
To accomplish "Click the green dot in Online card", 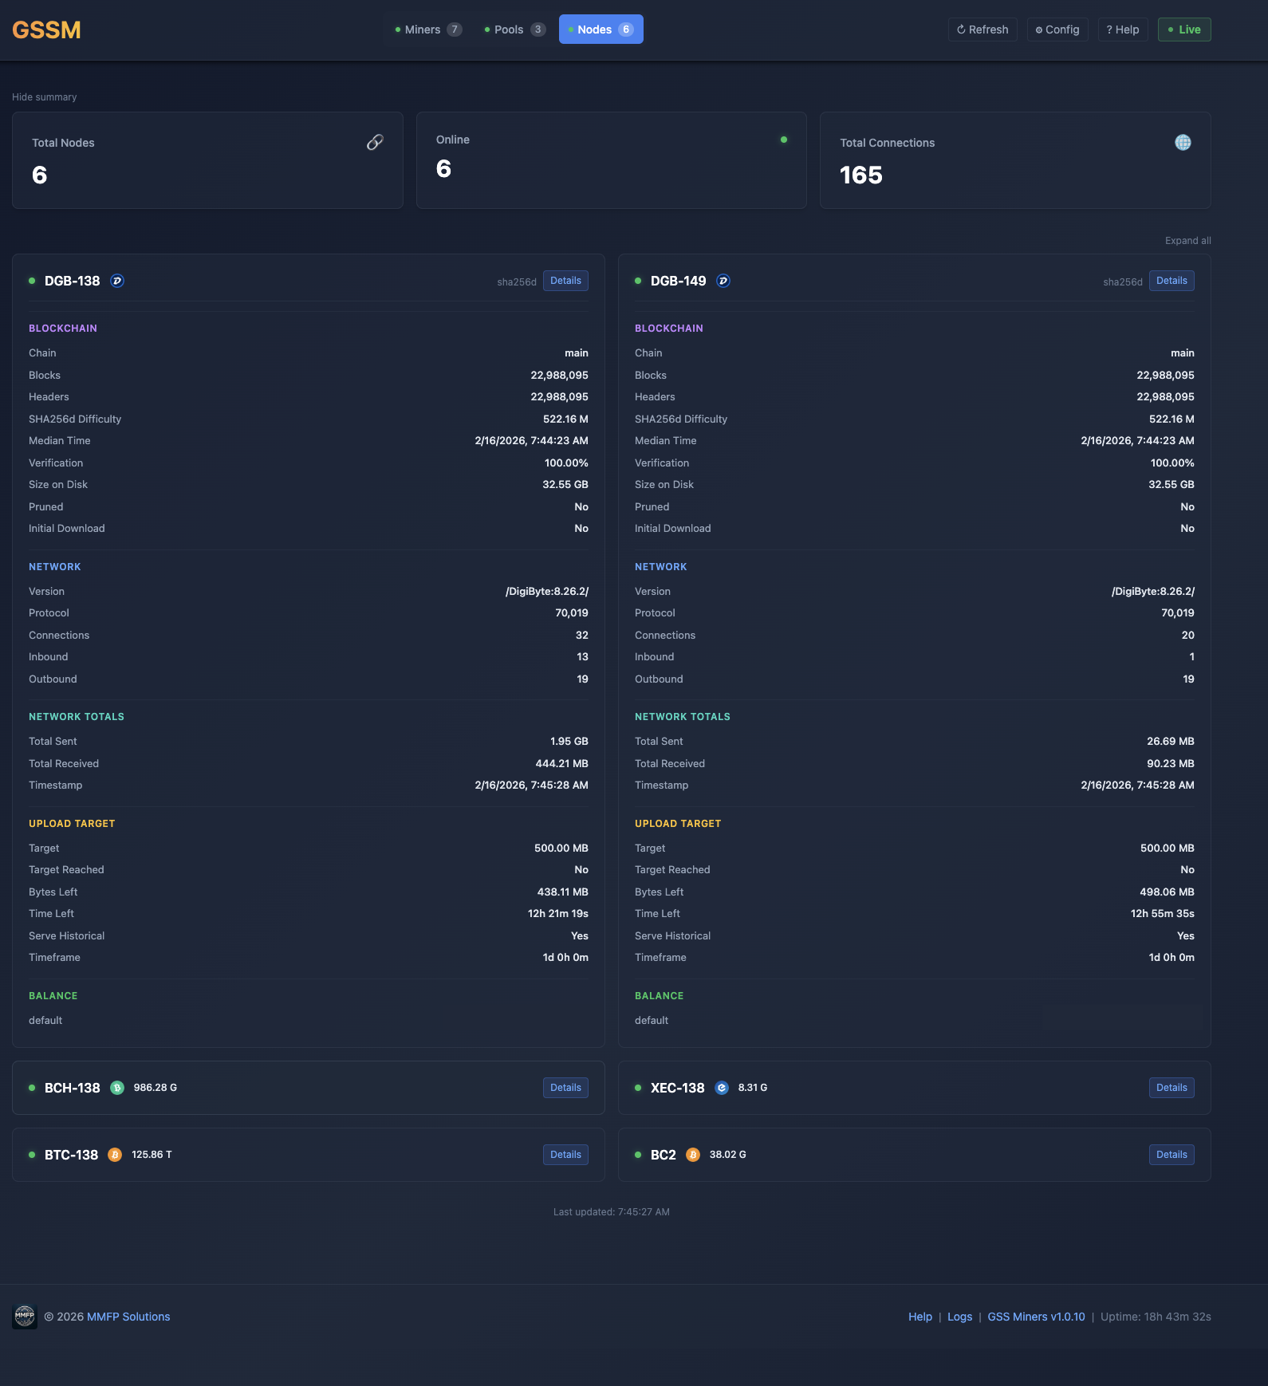I will (x=784, y=140).
